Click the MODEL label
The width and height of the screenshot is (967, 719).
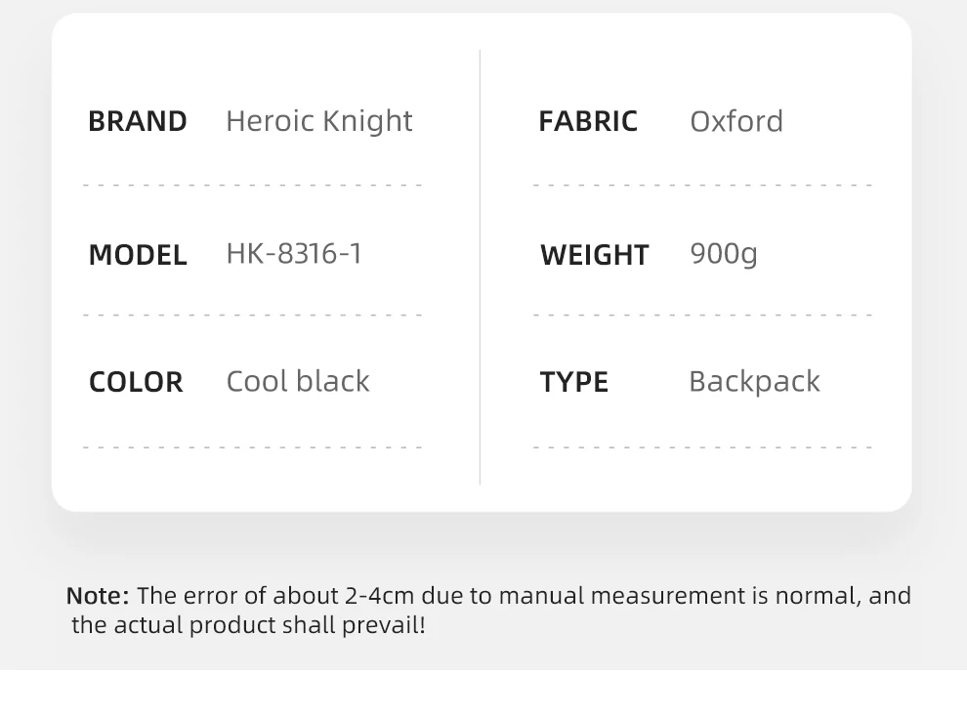(137, 255)
